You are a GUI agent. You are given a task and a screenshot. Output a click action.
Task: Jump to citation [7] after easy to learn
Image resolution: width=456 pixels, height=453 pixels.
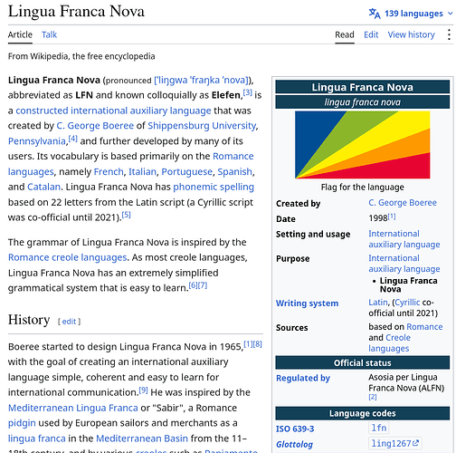click(203, 285)
